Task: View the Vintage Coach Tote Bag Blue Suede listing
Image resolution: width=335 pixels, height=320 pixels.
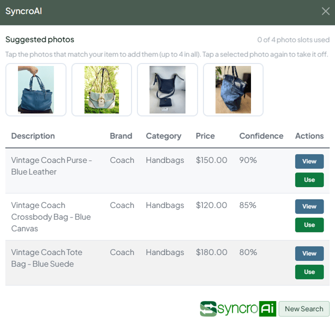Action: tap(309, 253)
